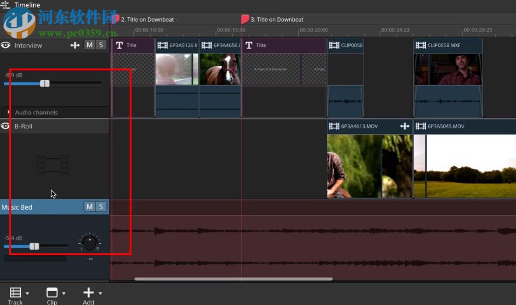Click the Clip icon in bottom toolbar
The height and width of the screenshot is (305, 516).
pyautogui.click(x=52, y=292)
